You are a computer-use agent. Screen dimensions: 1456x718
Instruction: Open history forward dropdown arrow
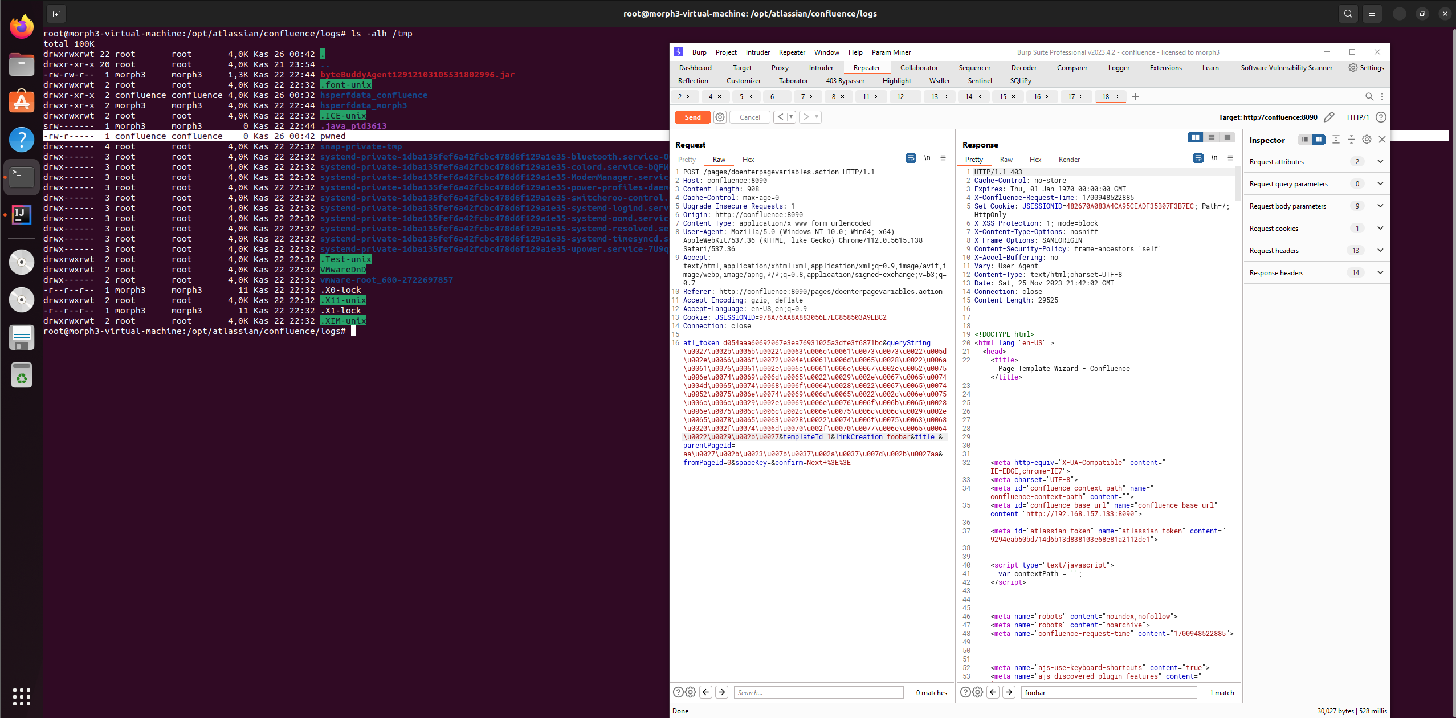[817, 117]
